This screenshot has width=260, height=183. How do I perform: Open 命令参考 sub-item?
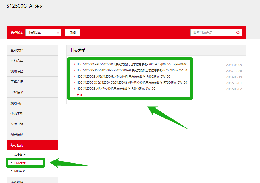pos(20,154)
